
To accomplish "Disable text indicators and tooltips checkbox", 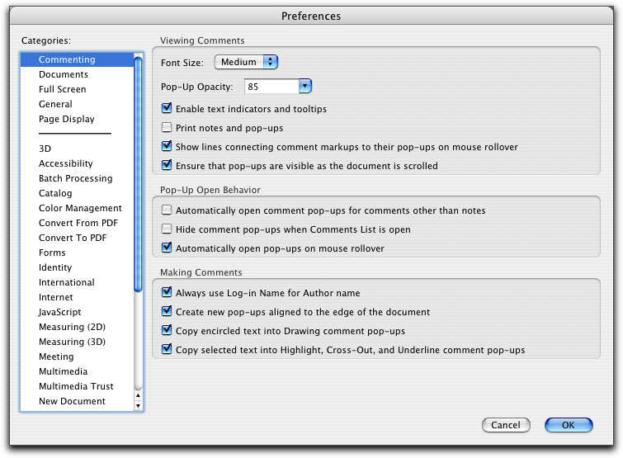I will (x=167, y=109).
